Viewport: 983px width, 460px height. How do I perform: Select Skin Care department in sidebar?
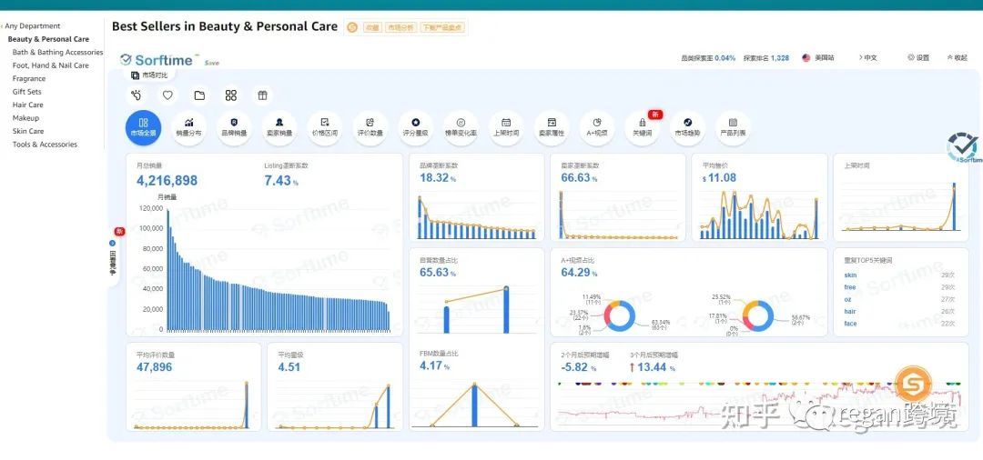click(x=28, y=132)
